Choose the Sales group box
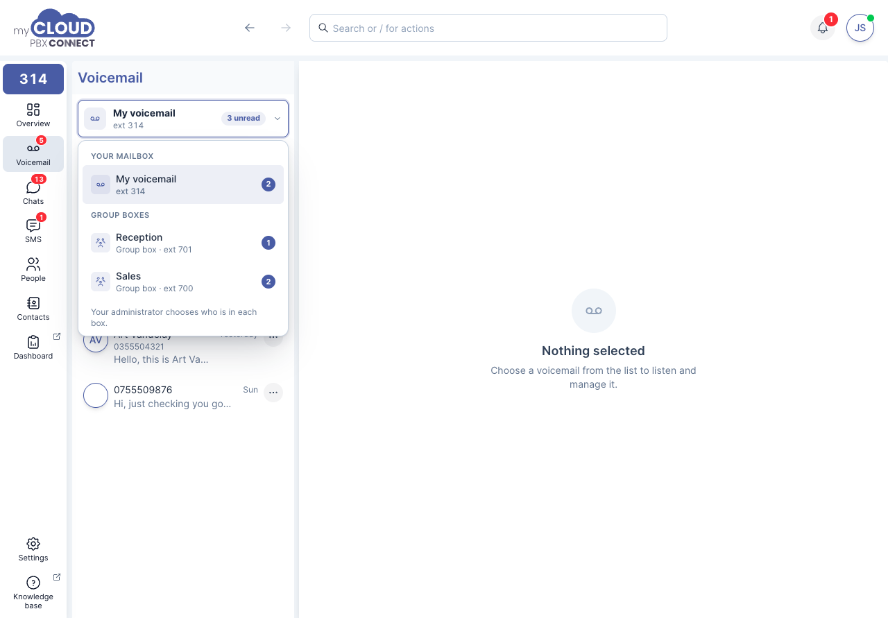The height and width of the screenshot is (618, 888). pyautogui.click(x=183, y=282)
